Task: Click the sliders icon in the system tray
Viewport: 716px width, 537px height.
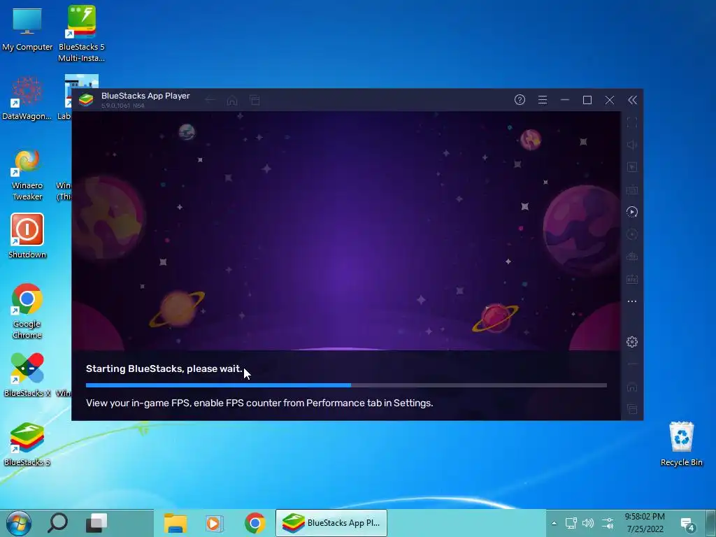Action: (x=608, y=523)
